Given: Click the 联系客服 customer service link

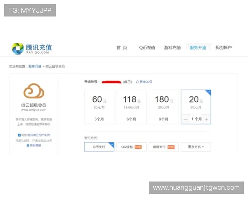Looking at the screenshot, I should 34,145.
